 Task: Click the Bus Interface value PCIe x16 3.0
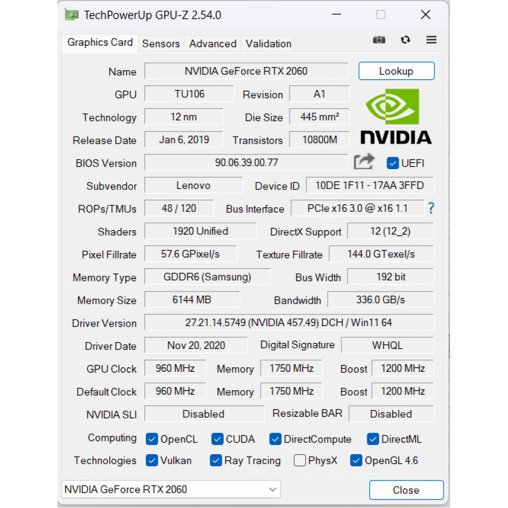click(357, 208)
